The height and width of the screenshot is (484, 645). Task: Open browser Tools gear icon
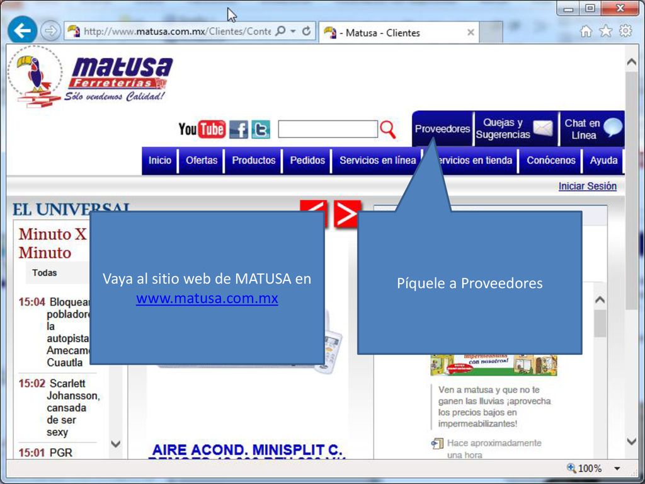(x=625, y=31)
